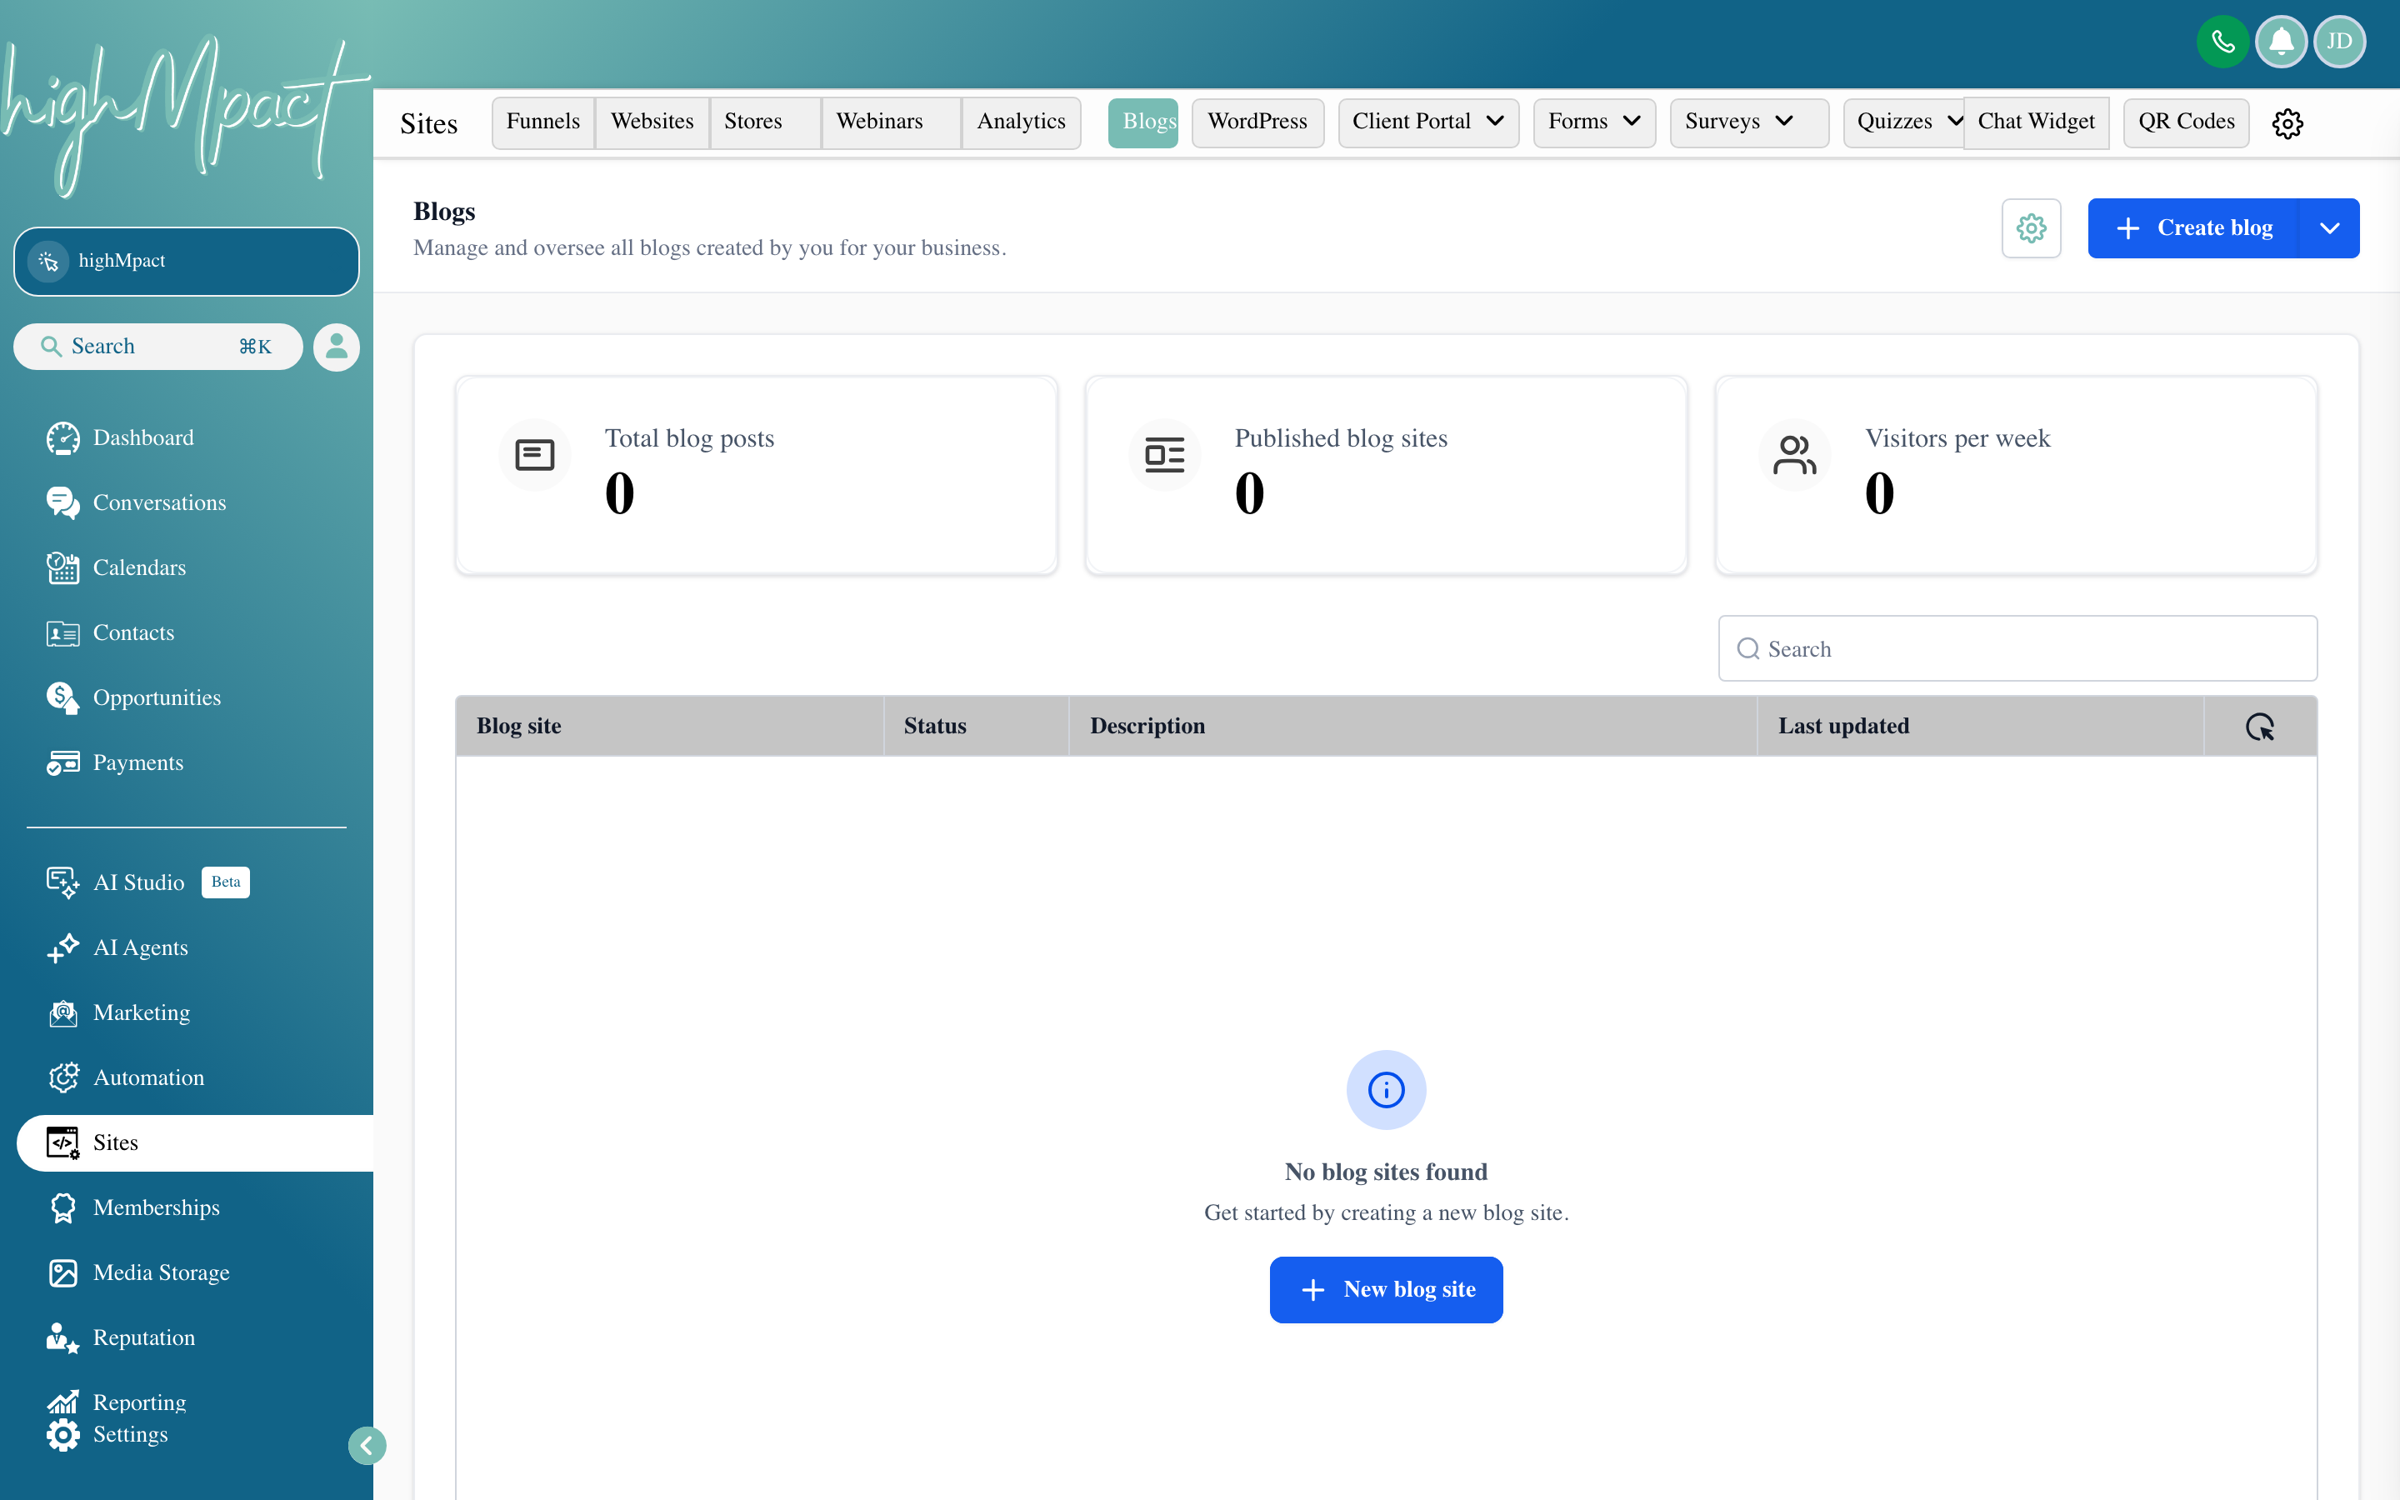
Task: Click the Sites settings gear in top nav
Action: click(2287, 124)
